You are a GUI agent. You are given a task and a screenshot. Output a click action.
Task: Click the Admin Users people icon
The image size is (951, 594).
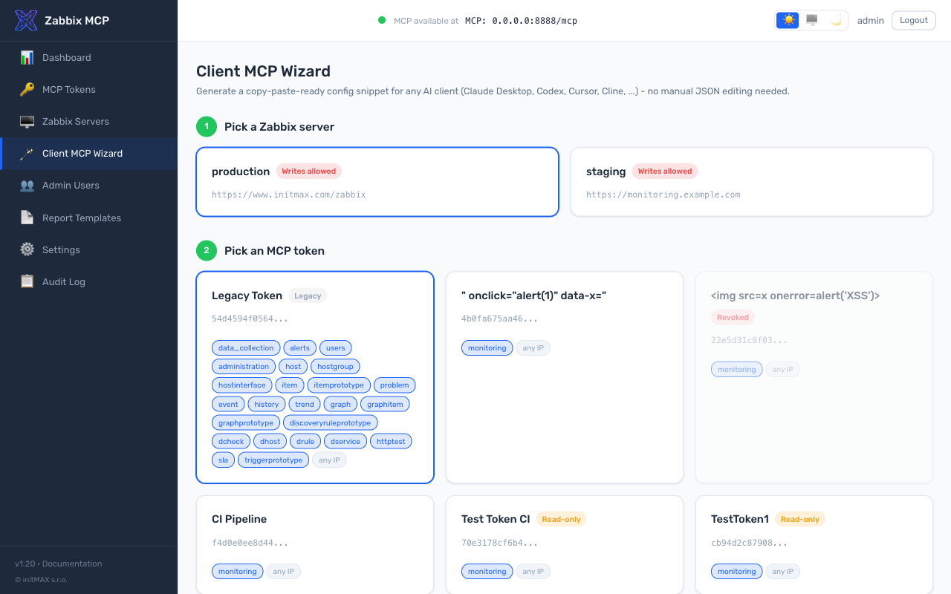(x=27, y=185)
